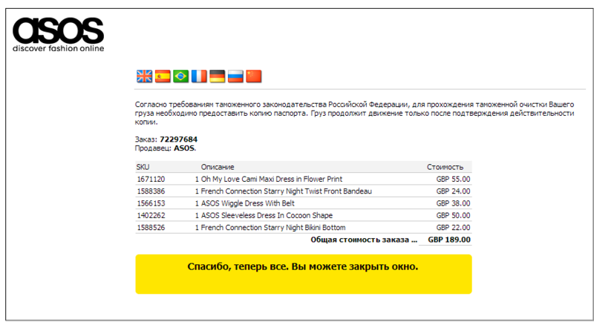Select order number 72297684
This screenshot has width=594, height=325.
[x=178, y=139]
